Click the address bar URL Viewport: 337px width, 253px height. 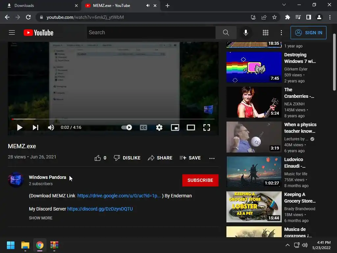click(x=85, y=17)
